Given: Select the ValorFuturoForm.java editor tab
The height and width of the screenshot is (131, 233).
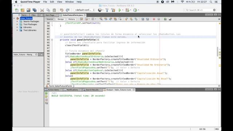Looking at the screenshot, I should (72, 15).
